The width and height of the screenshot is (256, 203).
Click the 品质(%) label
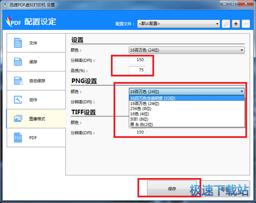(79, 71)
